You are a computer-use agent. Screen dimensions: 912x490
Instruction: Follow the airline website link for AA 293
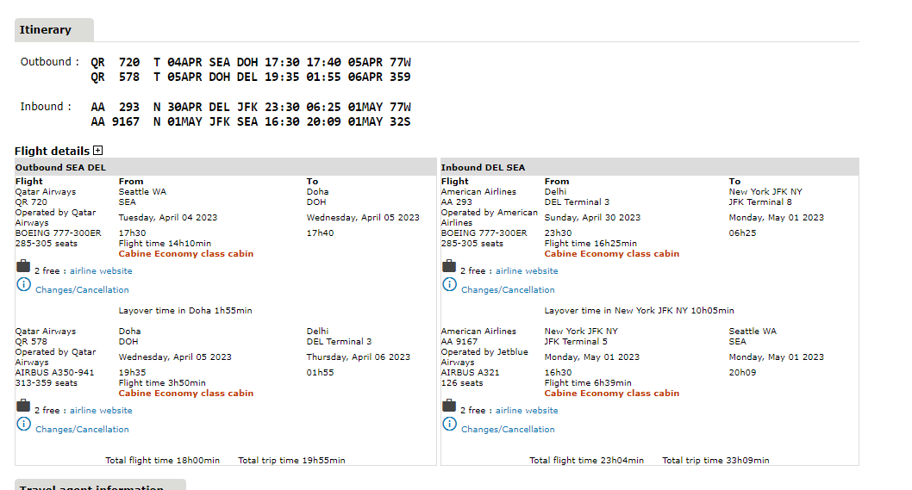coord(527,271)
